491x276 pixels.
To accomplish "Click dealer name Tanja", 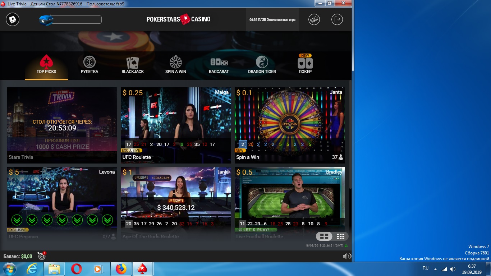I will [x=223, y=172].
